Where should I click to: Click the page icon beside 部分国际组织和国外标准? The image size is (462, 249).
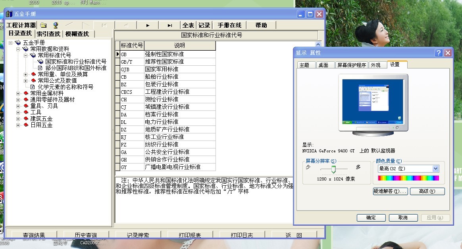coord(40,68)
